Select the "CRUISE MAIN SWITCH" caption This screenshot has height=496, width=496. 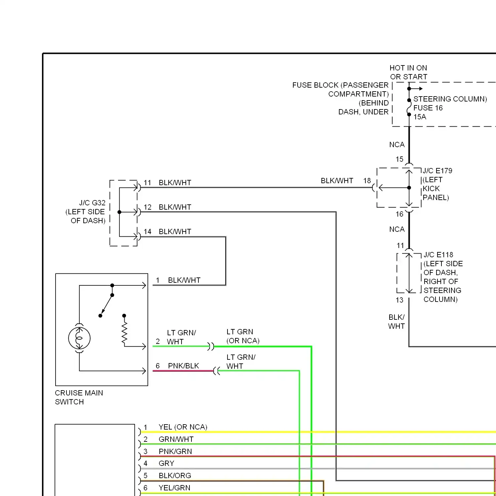click(x=79, y=397)
